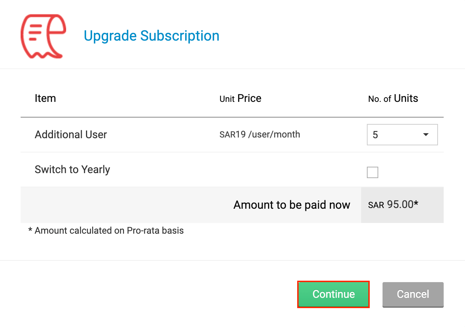This screenshot has height=327, width=465.
Task: Select the No. of Units column header
Action: tap(393, 98)
